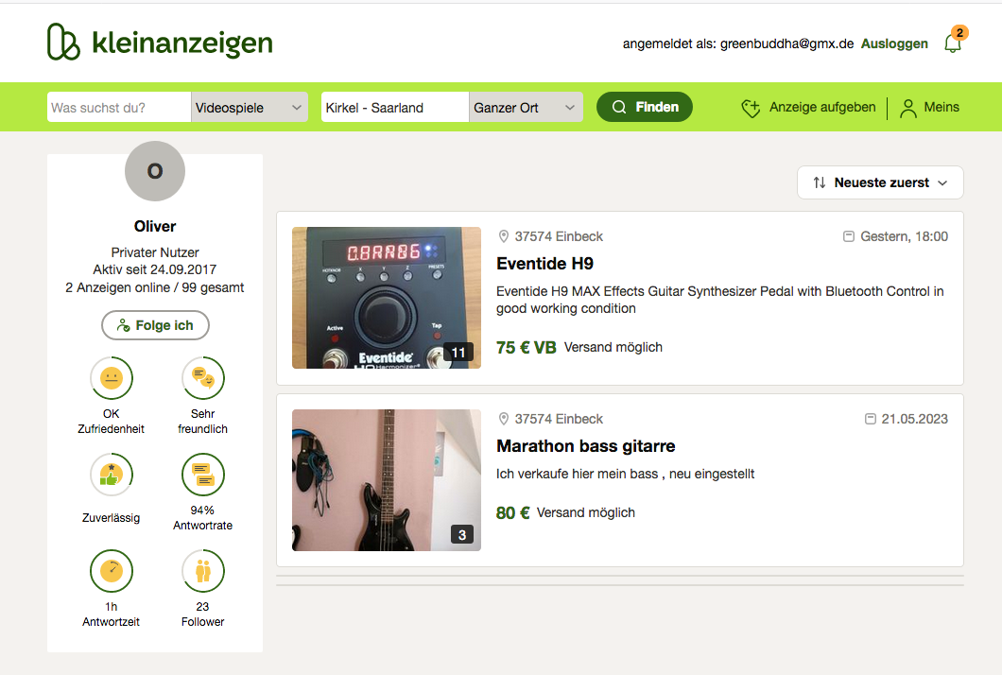Open the Neueste zuerst sort dropdown

click(880, 182)
